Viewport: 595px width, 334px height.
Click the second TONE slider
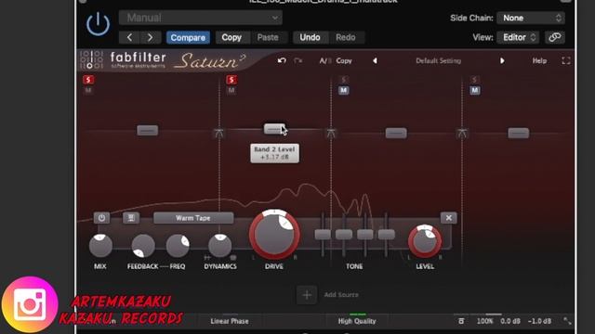pos(344,235)
